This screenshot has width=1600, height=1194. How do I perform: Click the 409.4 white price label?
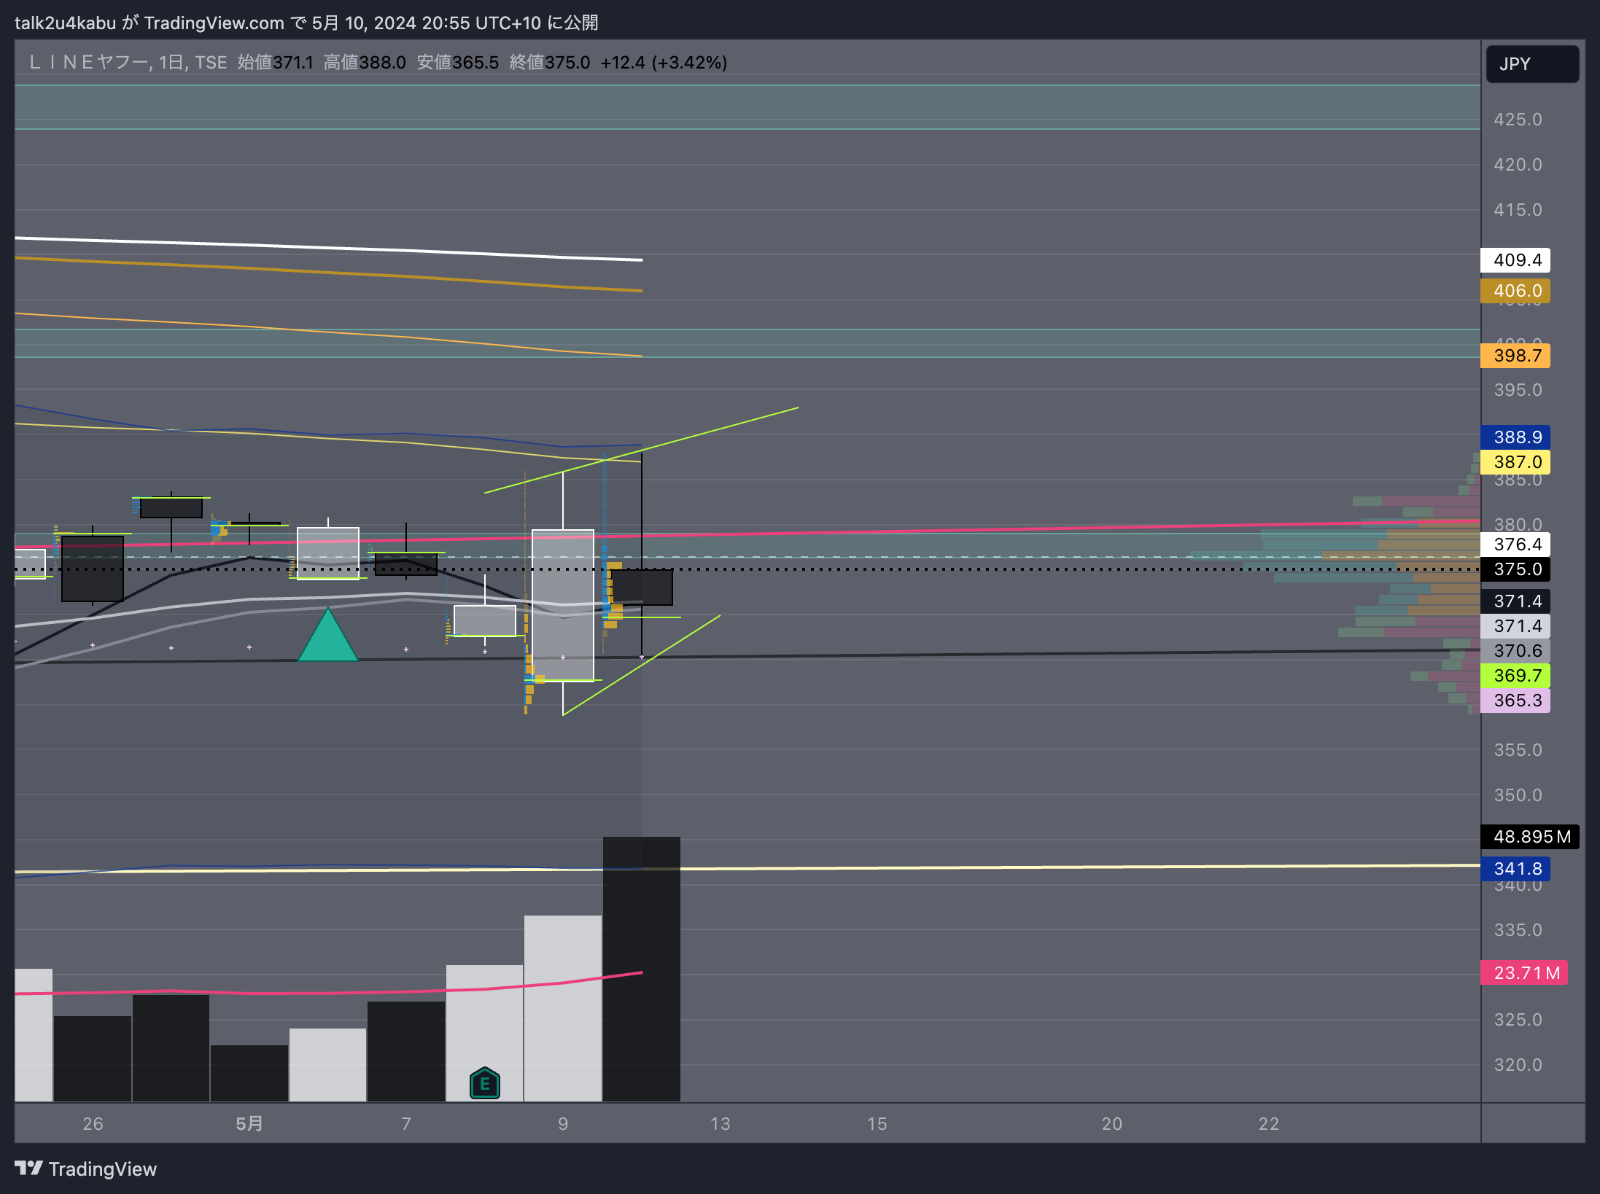1515,260
